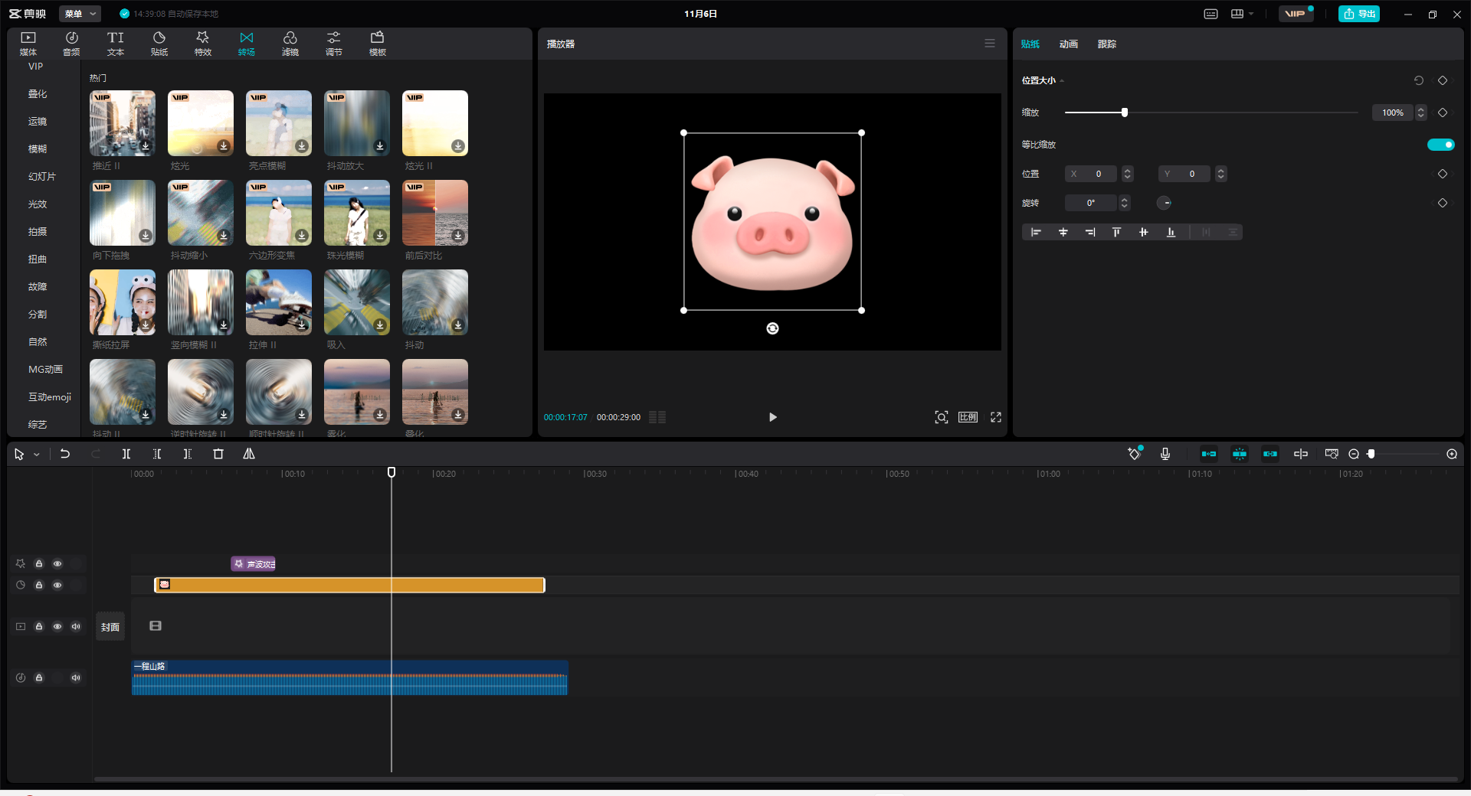Expand the selection tool mode dropdown
The image size is (1471, 796).
click(x=36, y=455)
